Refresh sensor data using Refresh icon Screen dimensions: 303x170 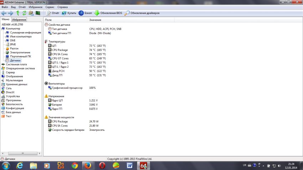click(x=24, y=13)
